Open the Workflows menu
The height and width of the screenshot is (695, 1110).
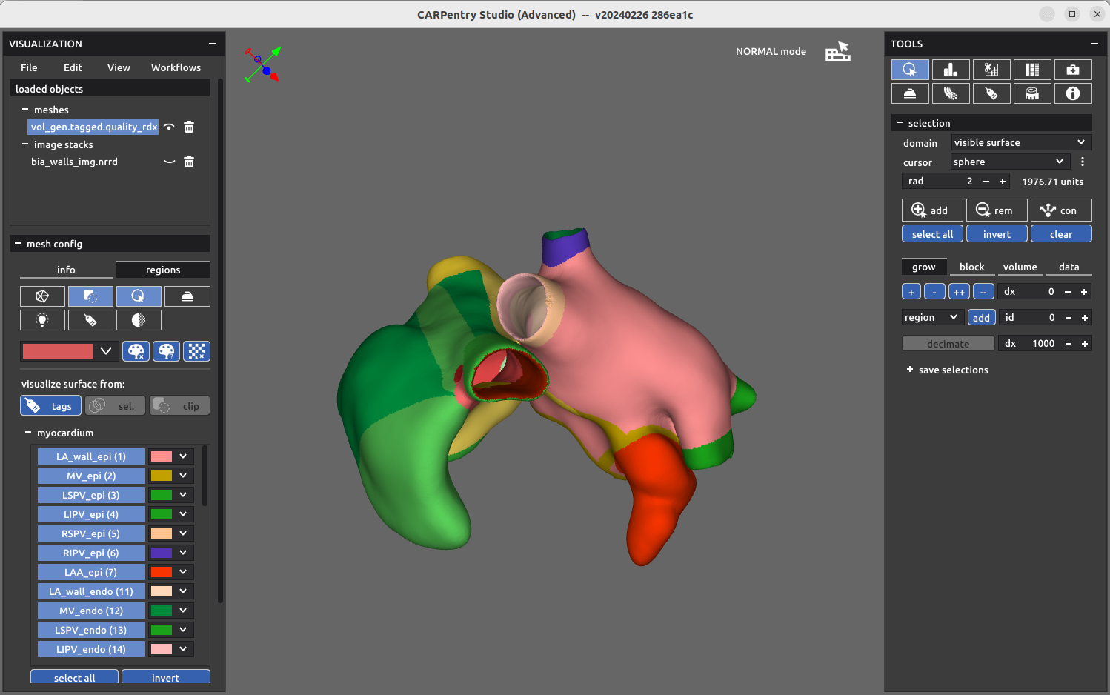176,67
